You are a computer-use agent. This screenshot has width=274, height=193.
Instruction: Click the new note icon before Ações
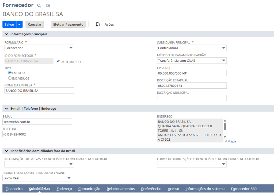click(x=97, y=24)
